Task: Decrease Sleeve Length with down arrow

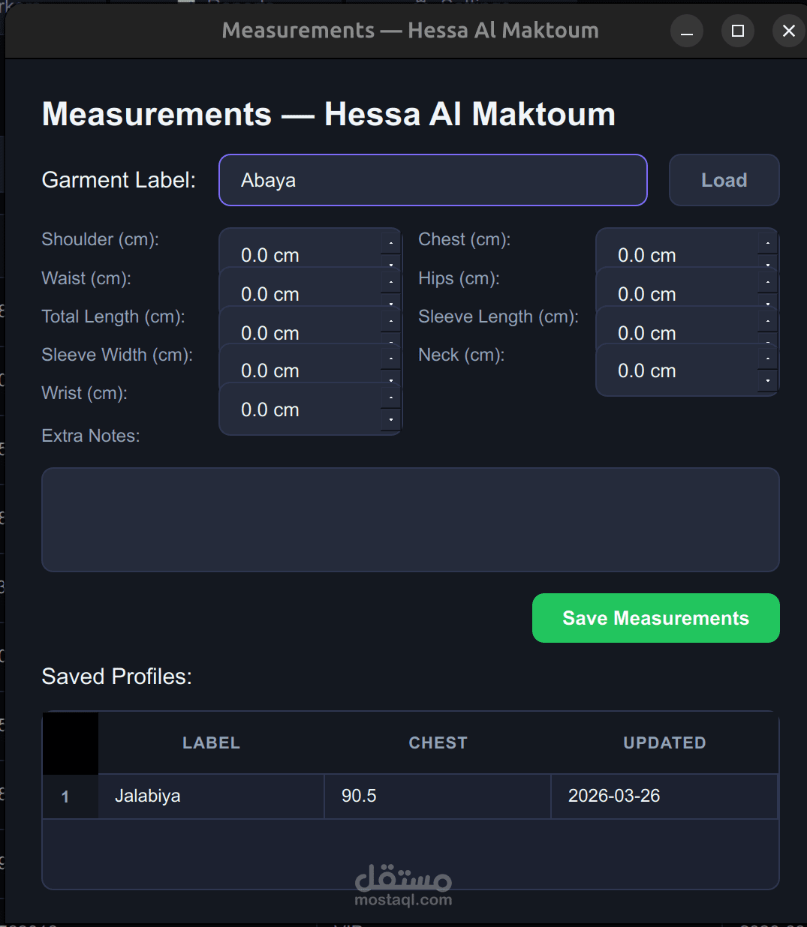Action: pyautogui.click(x=768, y=342)
